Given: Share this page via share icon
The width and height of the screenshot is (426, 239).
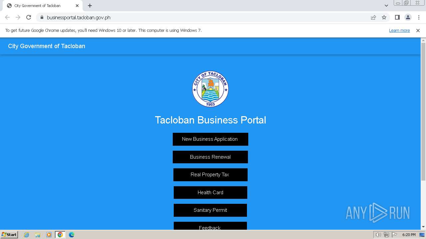Looking at the screenshot, I should [x=373, y=17].
